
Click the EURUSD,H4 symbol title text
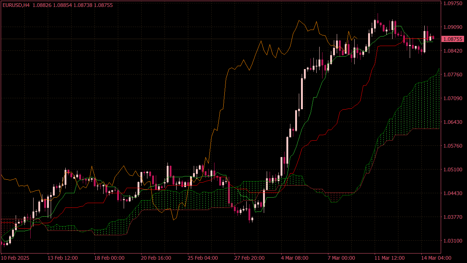point(16,5)
